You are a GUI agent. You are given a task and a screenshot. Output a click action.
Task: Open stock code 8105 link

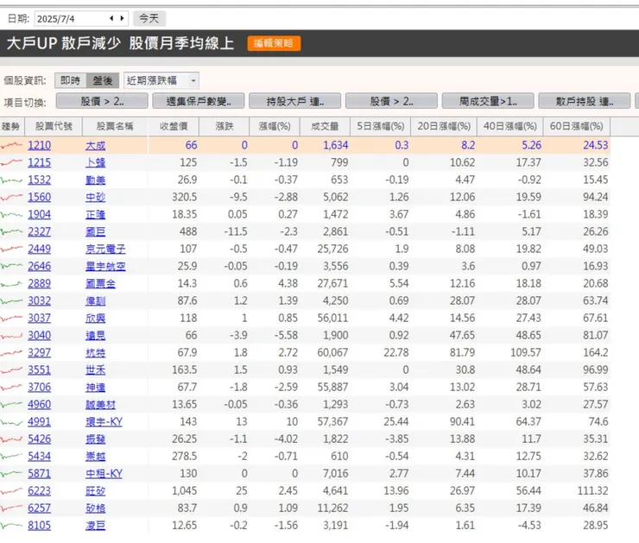point(39,526)
